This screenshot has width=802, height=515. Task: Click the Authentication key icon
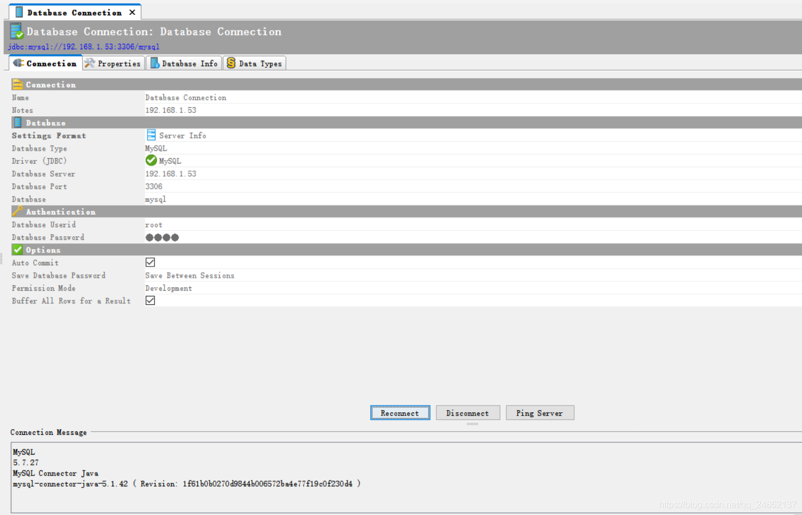pyautogui.click(x=18, y=211)
